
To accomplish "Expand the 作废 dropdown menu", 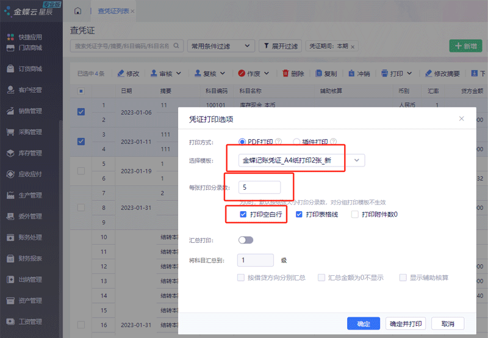I will click(x=267, y=73).
